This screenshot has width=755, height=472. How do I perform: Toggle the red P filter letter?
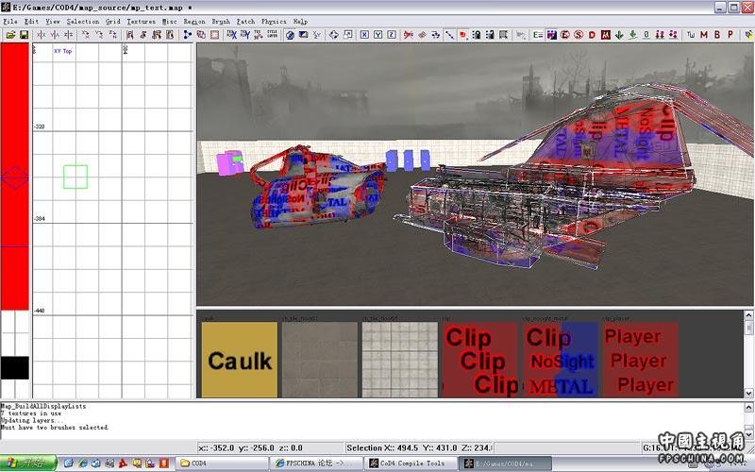tap(730, 35)
